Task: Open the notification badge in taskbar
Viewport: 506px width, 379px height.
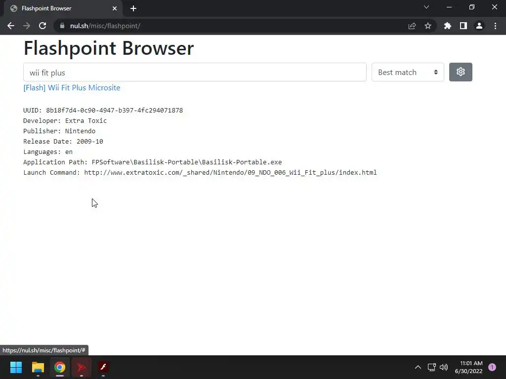Action: (x=492, y=367)
